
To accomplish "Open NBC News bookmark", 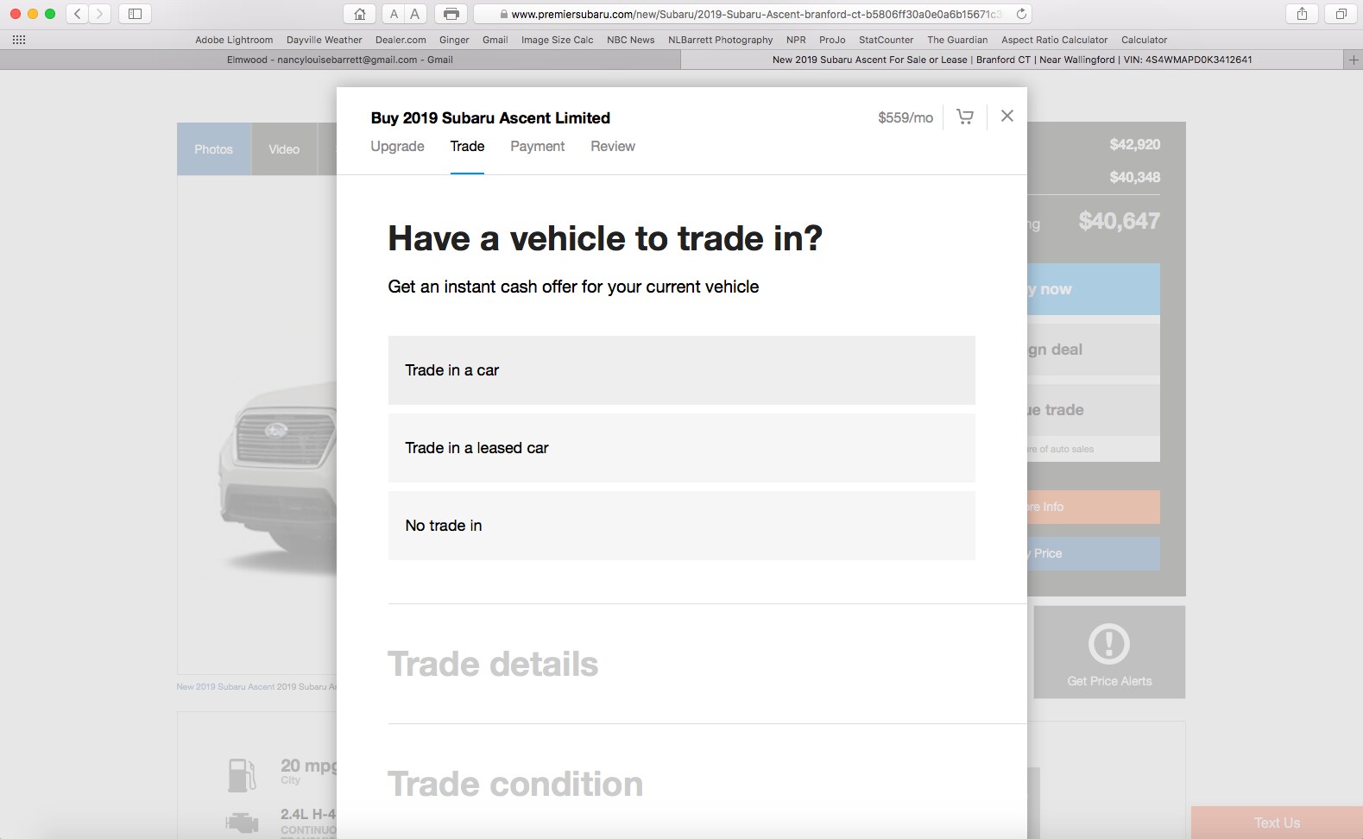I will tap(630, 40).
